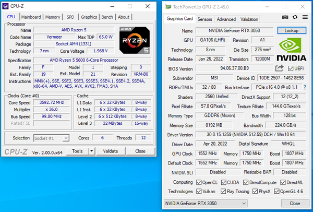Click the Threads value 12

tap(143, 138)
